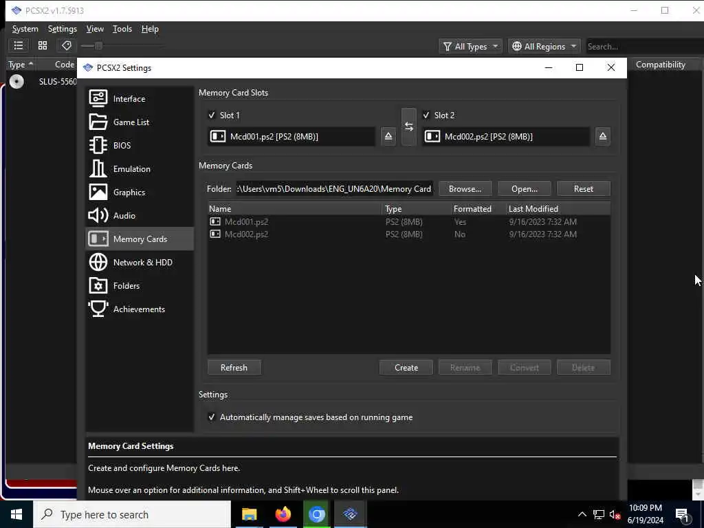Sort game list by Type column

21,65
